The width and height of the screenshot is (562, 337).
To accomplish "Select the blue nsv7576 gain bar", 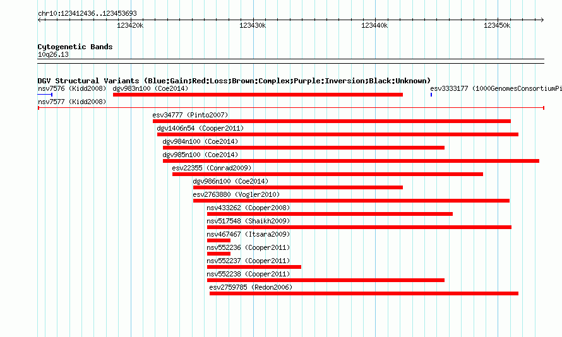I will click(45, 95).
